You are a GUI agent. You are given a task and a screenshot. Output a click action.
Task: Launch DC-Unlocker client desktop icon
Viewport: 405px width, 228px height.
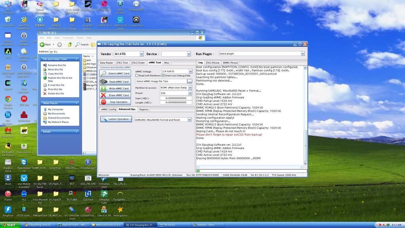click(72, 213)
